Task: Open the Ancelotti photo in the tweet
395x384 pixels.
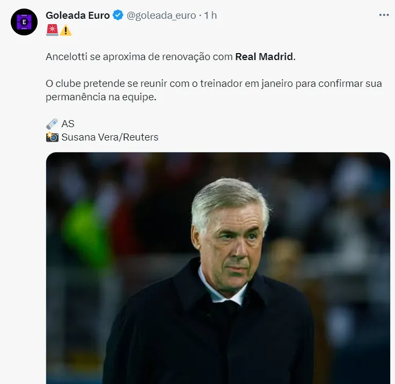Action: pyautogui.click(x=218, y=268)
